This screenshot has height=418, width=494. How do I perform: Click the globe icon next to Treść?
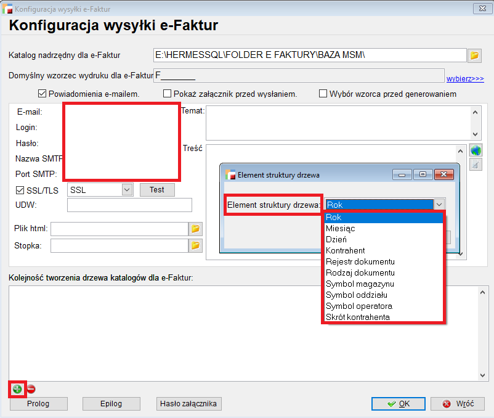point(475,150)
